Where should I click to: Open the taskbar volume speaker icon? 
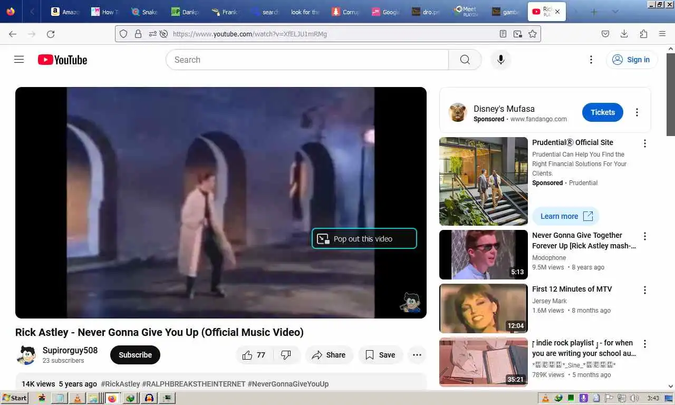[x=634, y=398]
